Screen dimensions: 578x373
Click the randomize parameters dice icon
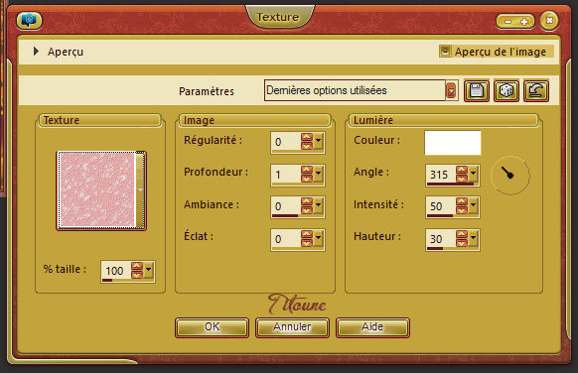point(506,90)
